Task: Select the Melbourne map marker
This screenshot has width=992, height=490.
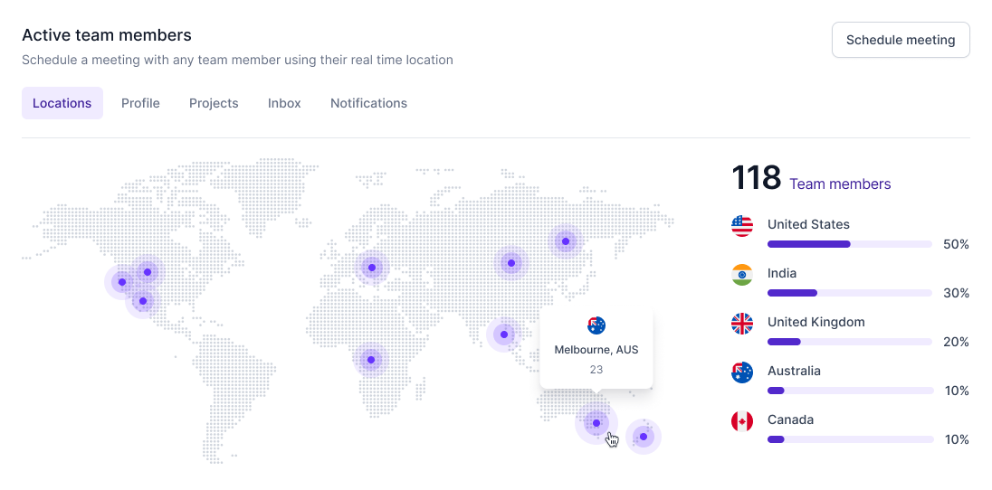Action: [596, 423]
